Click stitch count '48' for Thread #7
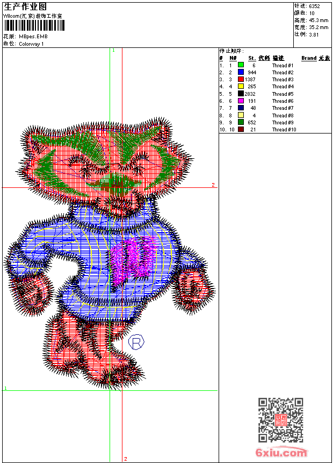This screenshot has height=463, width=333. click(253, 108)
